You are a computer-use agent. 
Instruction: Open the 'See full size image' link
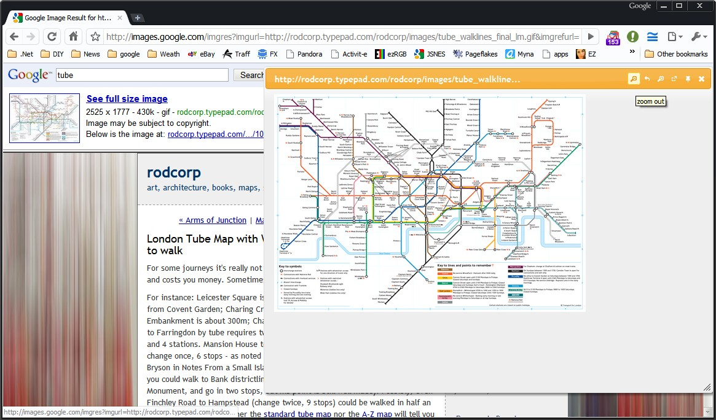127,99
